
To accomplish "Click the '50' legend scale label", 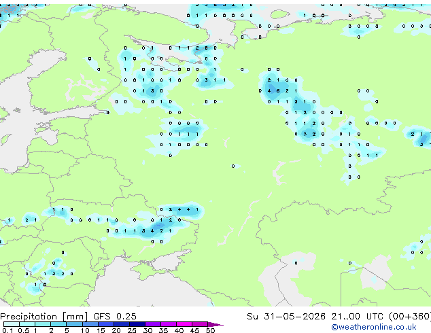I will click(210, 330).
